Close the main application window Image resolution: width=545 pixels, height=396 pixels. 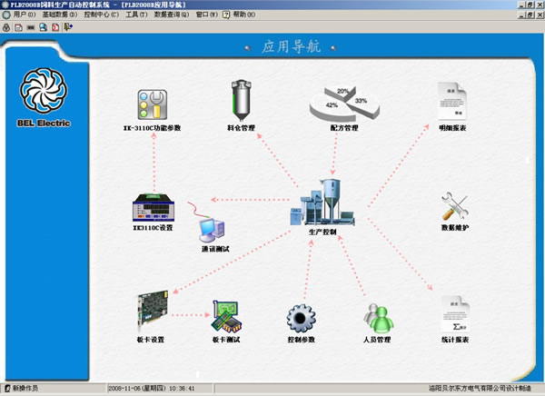[x=540, y=5]
